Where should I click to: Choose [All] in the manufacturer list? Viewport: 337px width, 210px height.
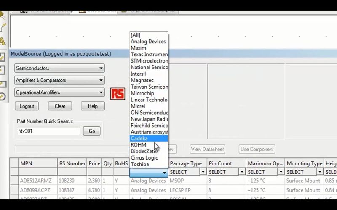(149, 35)
